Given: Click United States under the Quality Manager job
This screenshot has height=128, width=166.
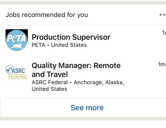Looking at the screenshot, I should tap(49, 89).
